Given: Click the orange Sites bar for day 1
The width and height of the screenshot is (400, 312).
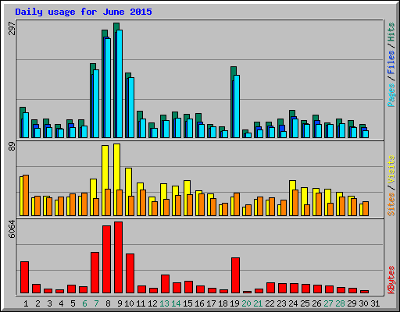Looking at the screenshot, I should click(x=26, y=195).
